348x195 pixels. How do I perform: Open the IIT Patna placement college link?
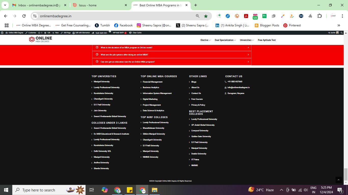[x=195, y=159]
